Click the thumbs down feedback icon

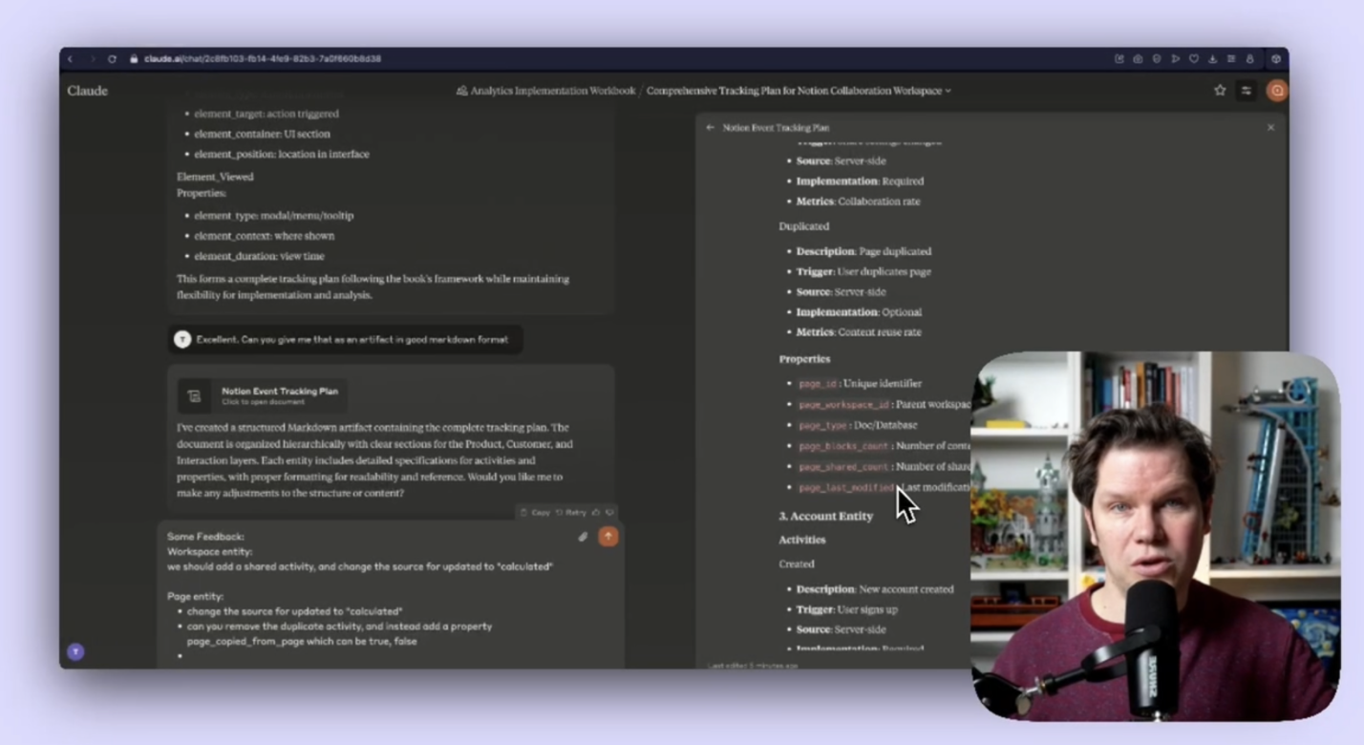point(609,513)
